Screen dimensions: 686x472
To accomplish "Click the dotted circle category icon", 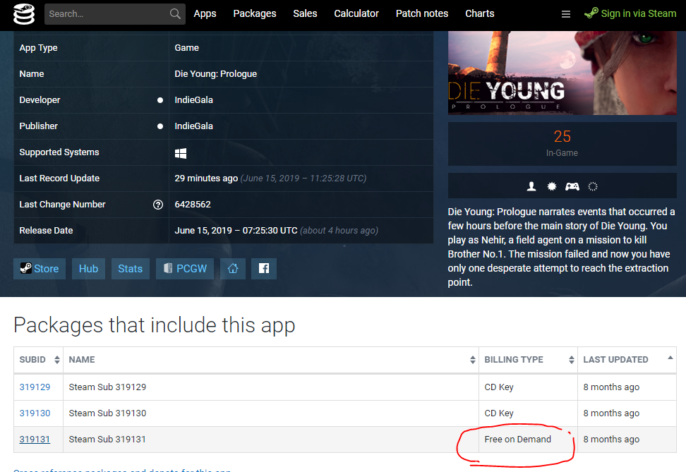I will pyautogui.click(x=593, y=187).
